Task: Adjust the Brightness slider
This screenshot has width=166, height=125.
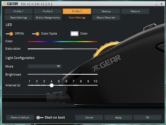Action: point(63,74)
